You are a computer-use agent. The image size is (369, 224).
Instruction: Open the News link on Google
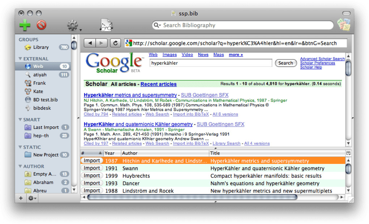coord(203,55)
